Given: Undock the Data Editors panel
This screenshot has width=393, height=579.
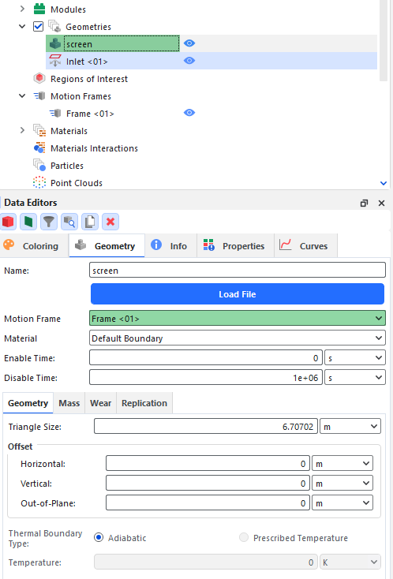Looking at the screenshot, I should (364, 203).
